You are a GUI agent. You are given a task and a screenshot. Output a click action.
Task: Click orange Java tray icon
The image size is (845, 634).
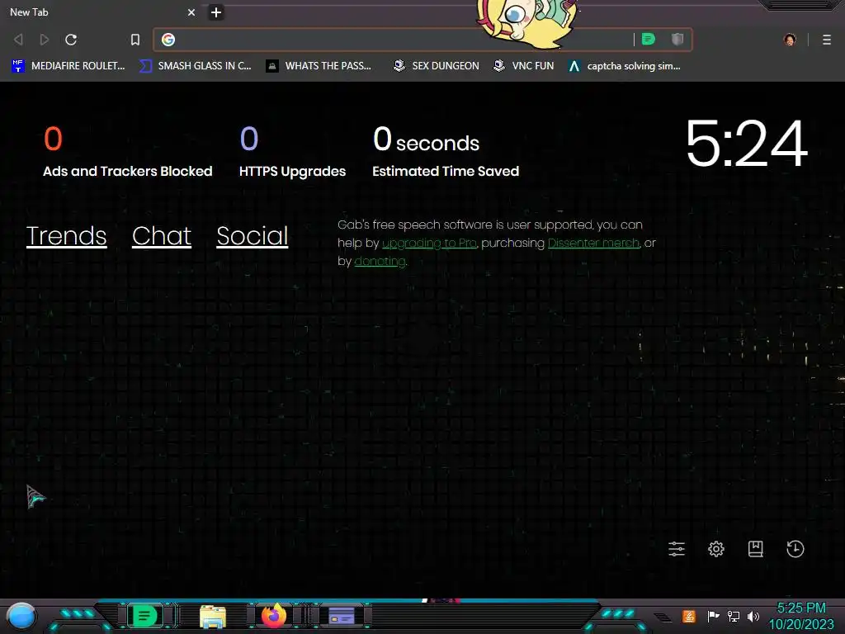pos(689,616)
